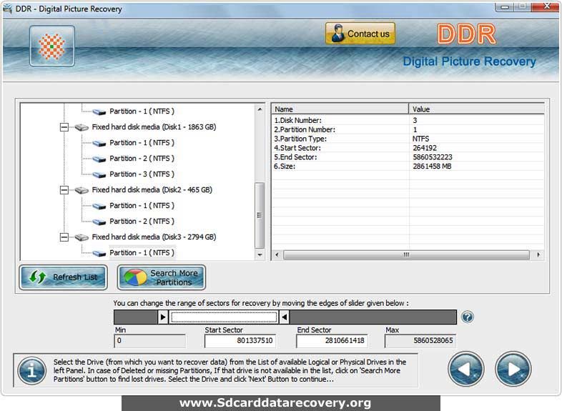Collapse the Disk3 - 2794 GB node
This screenshot has height=411, width=562.
(64, 237)
